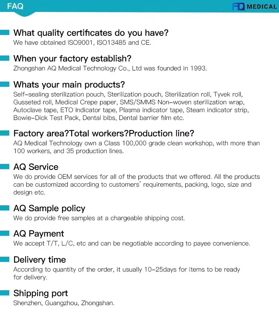
Task: Expand "When your factory establish?" question
Action: click(72, 58)
